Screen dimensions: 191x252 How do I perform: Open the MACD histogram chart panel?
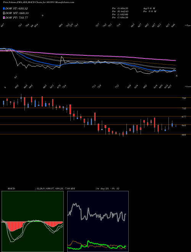[32, 221]
